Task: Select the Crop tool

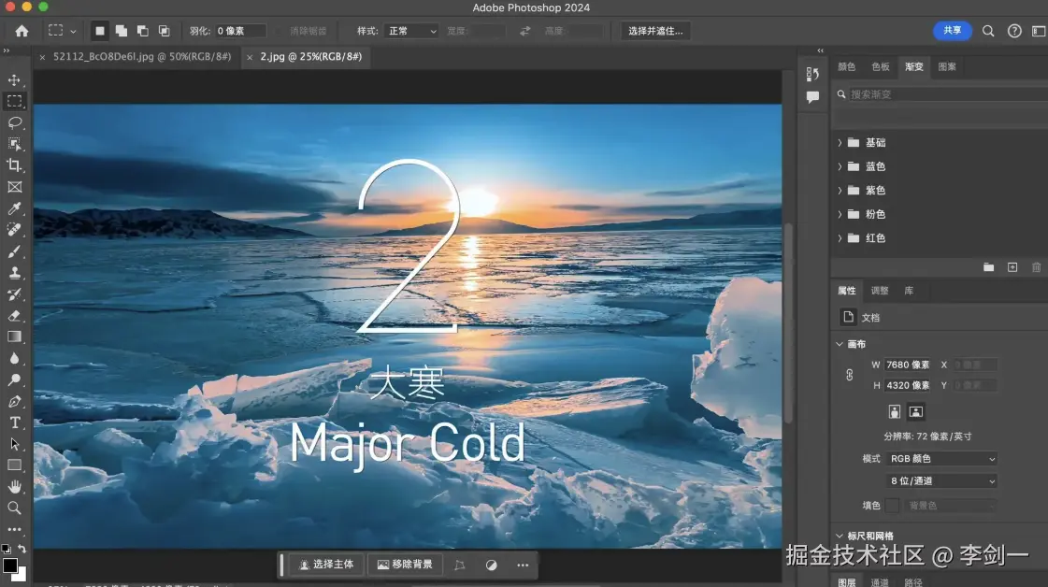Action: click(x=14, y=165)
